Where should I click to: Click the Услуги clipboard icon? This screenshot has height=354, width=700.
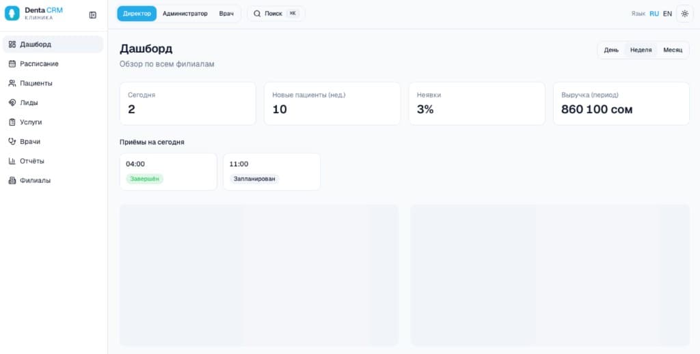(12, 122)
